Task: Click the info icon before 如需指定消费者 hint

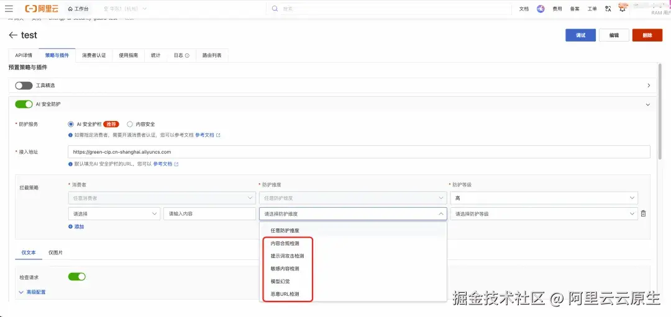Action: click(71, 135)
